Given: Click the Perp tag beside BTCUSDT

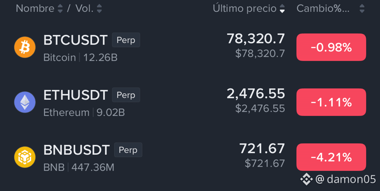Looking at the screenshot, I should [126, 40].
